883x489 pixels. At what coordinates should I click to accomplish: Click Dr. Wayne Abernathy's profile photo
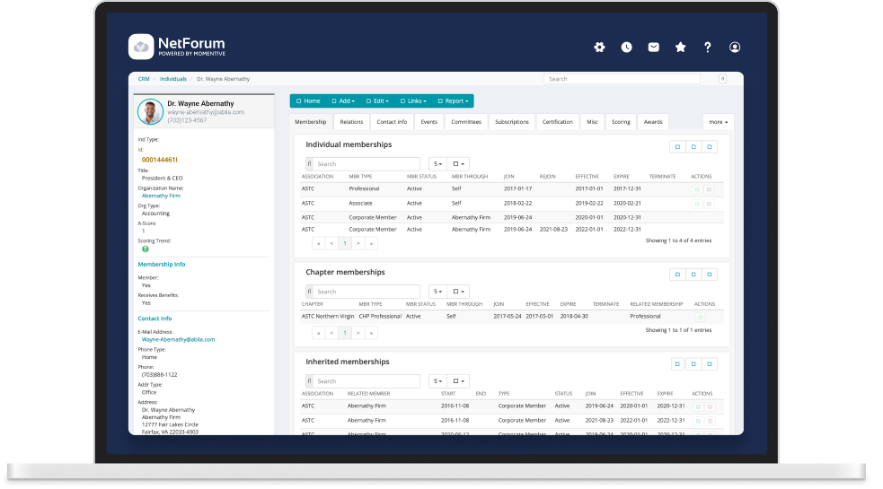(x=150, y=111)
